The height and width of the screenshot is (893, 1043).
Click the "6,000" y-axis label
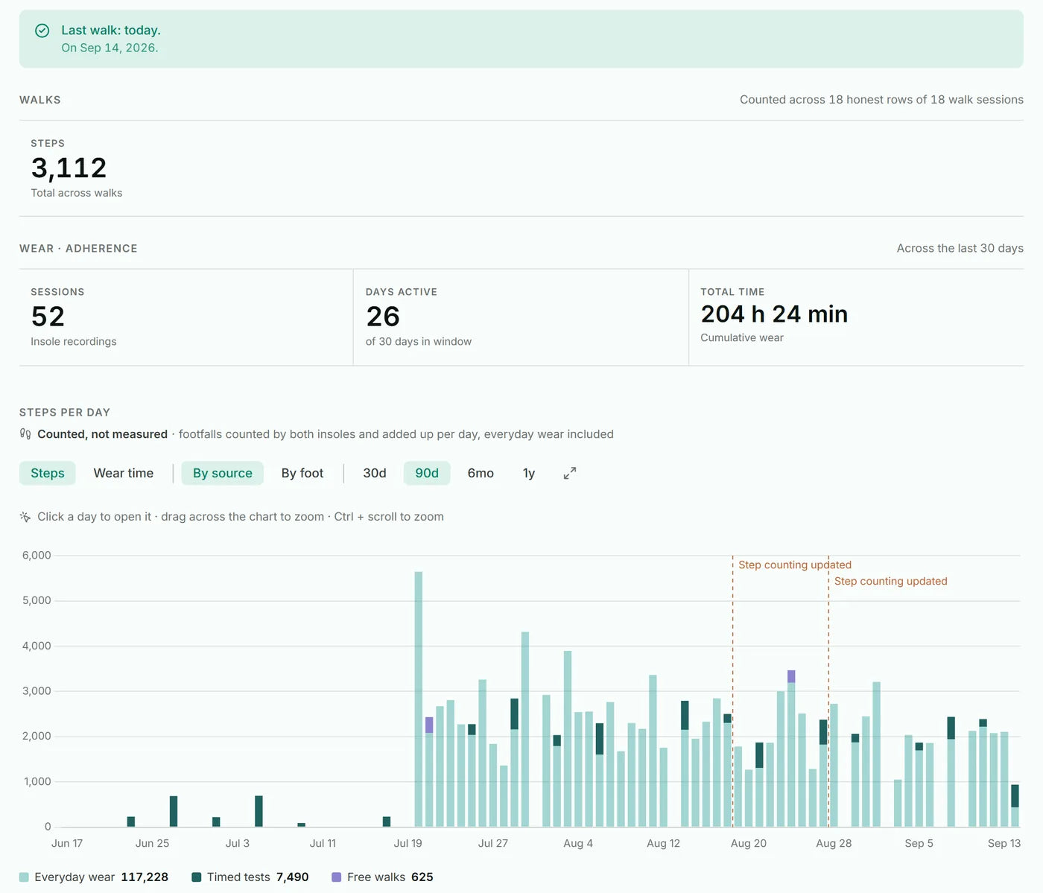tap(37, 556)
